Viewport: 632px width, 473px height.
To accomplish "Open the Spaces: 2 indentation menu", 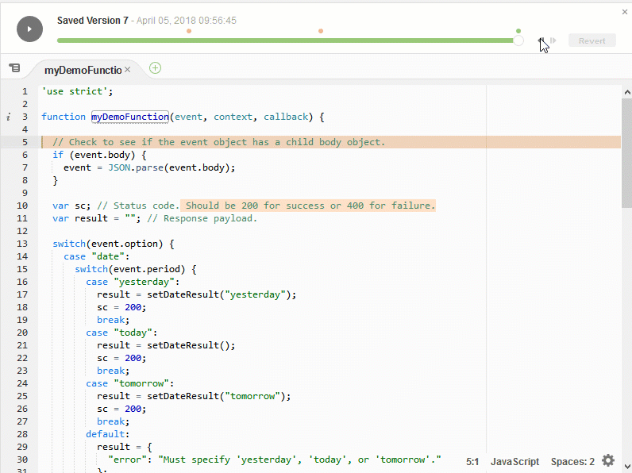I will [572, 461].
